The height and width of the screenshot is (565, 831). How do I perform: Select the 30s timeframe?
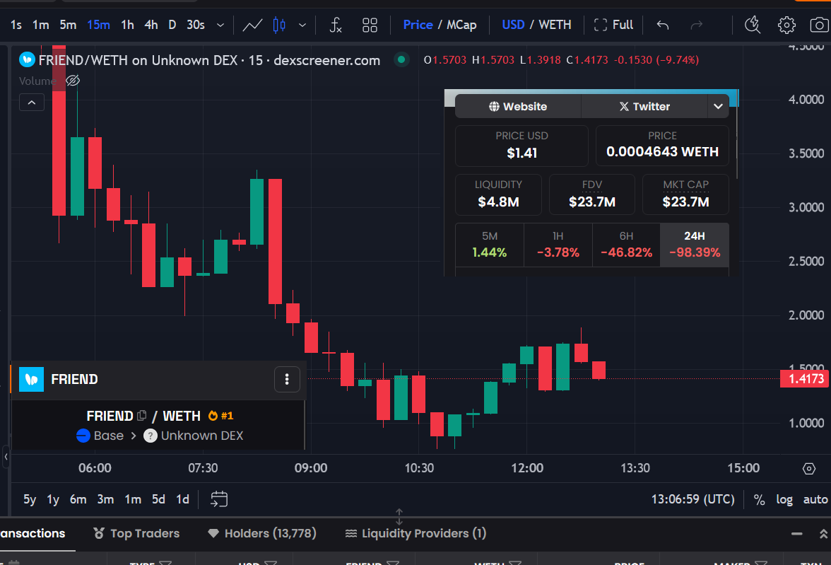click(x=196, y=25)
